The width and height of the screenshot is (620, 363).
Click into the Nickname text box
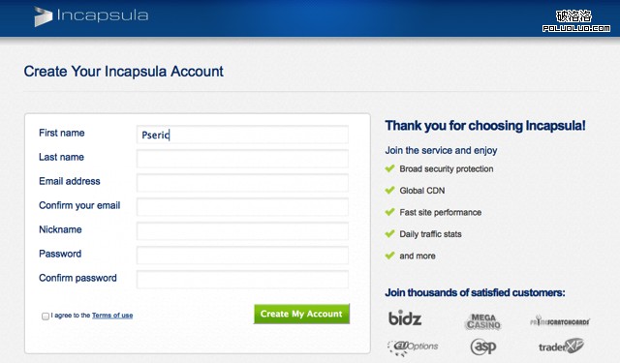tap(242, 231)
